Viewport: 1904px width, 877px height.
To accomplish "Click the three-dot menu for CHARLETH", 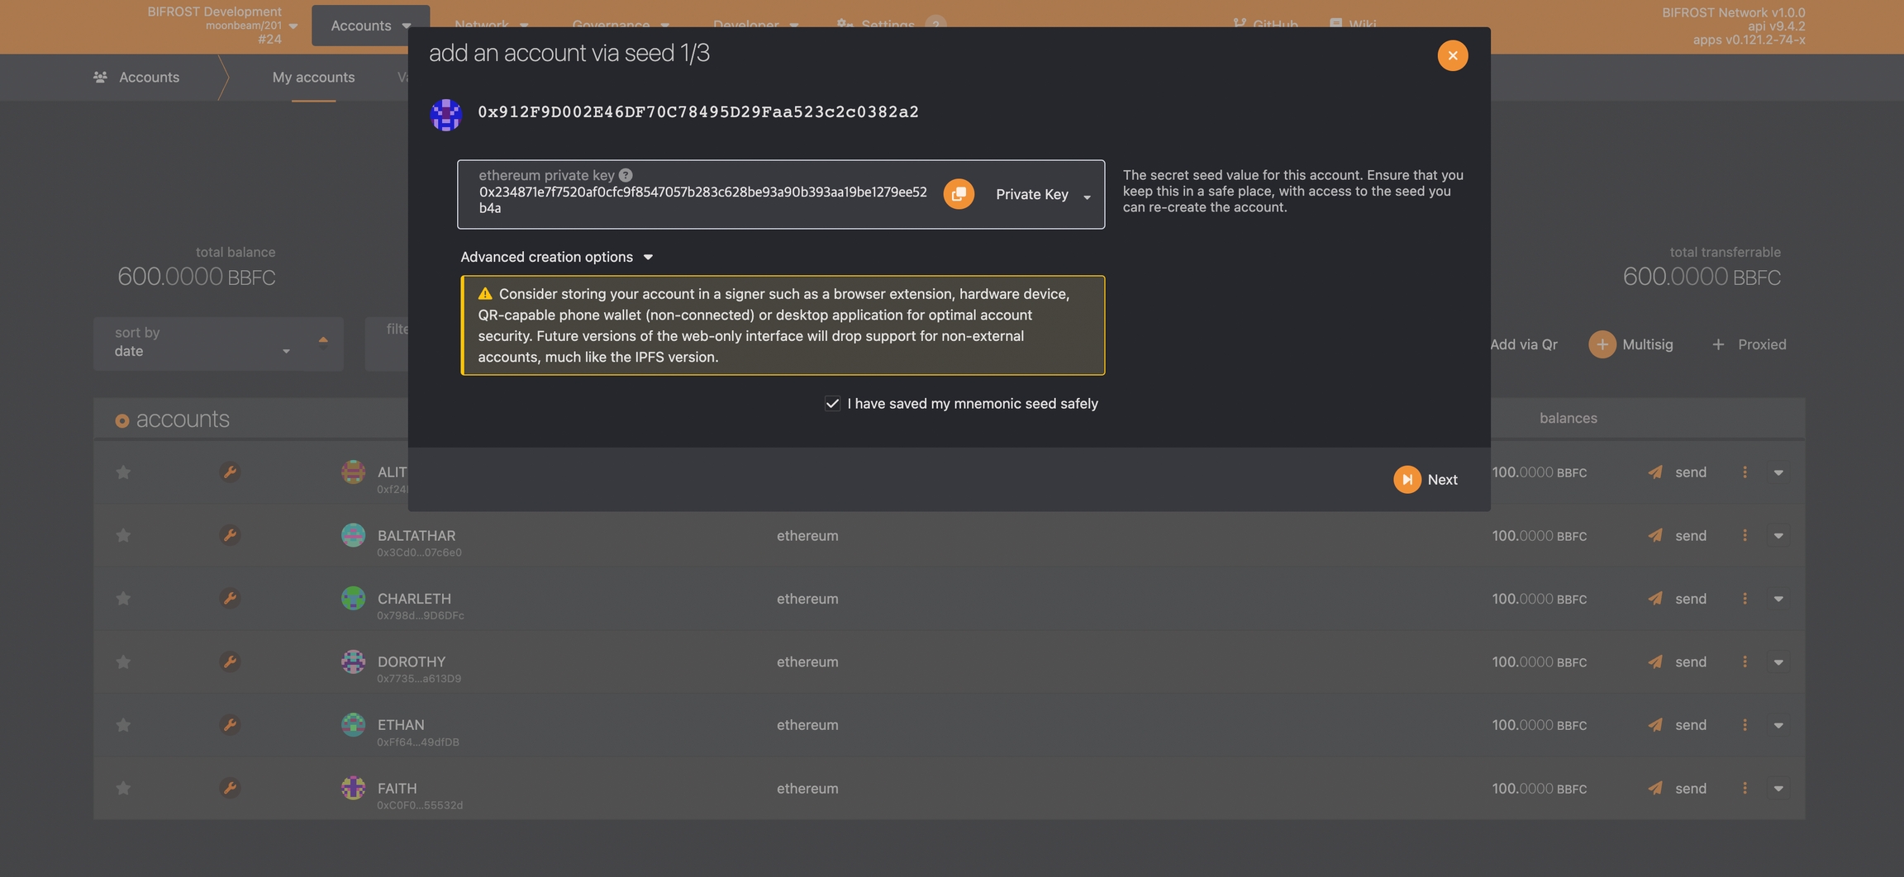I will [x=1745, y=599].
